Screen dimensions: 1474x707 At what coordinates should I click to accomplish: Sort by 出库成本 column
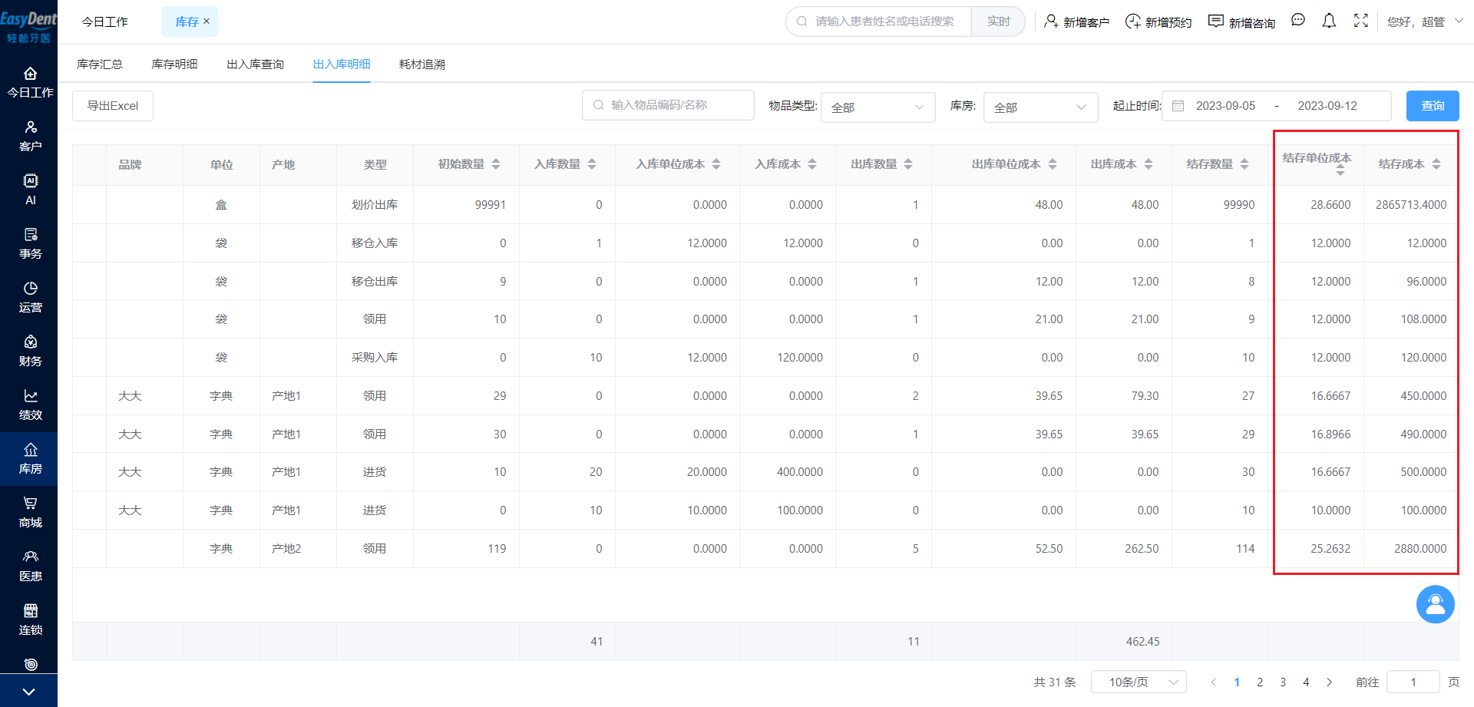[1148, 164]
